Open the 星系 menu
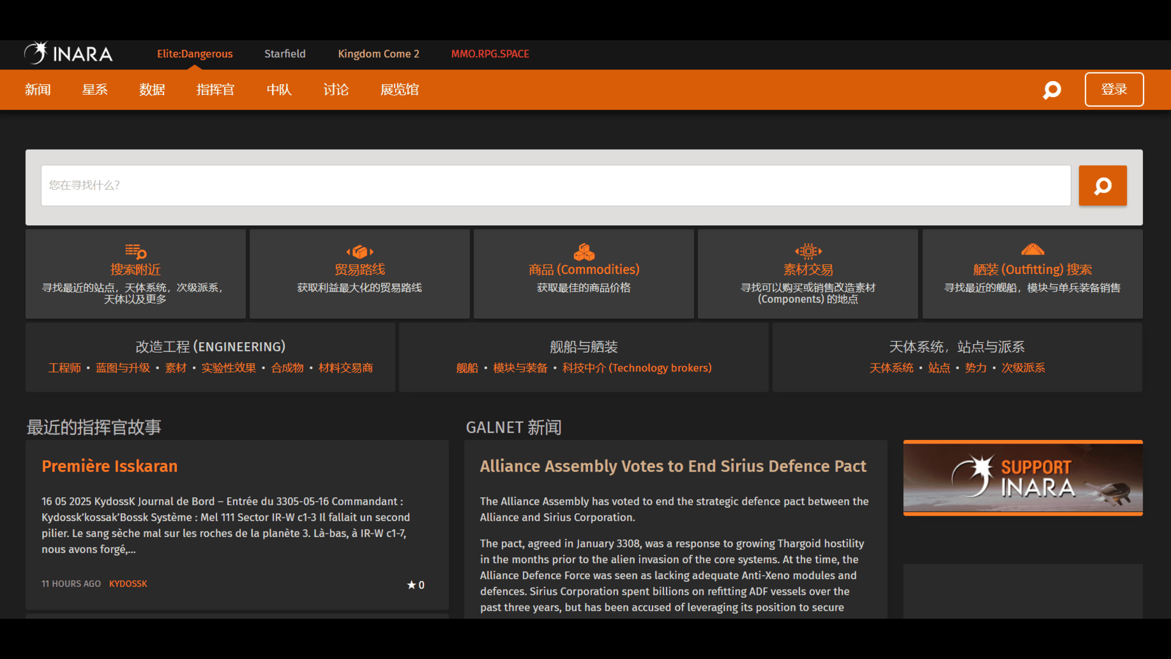This screenshot has width=1171, height=659. (95, 90)
